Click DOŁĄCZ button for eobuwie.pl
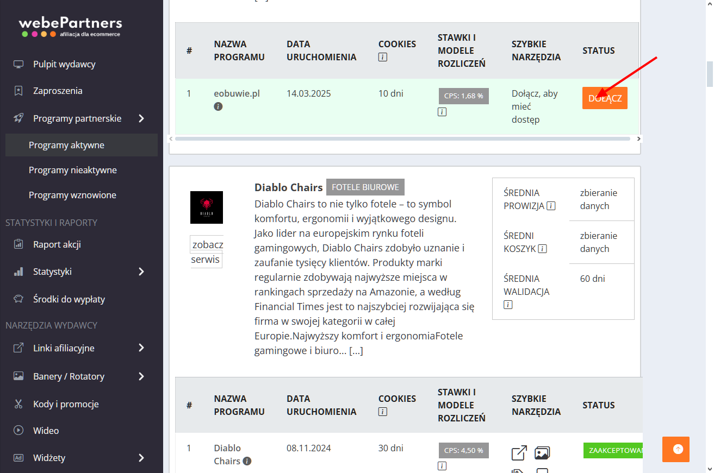 pyautogui.click(x=605, y=98)
